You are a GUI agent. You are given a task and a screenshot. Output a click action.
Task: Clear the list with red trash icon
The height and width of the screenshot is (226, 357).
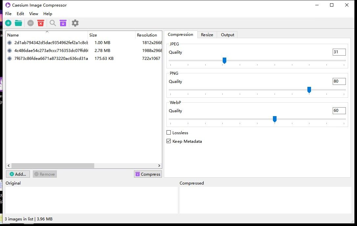(41, 23)
